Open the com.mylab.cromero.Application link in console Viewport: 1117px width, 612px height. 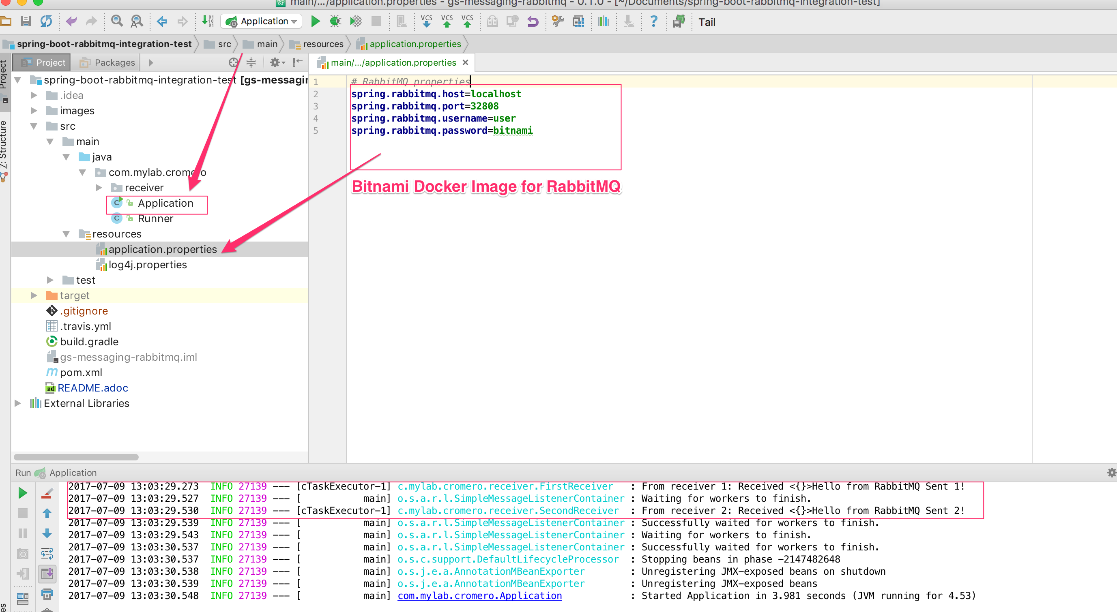coord(479,595)
